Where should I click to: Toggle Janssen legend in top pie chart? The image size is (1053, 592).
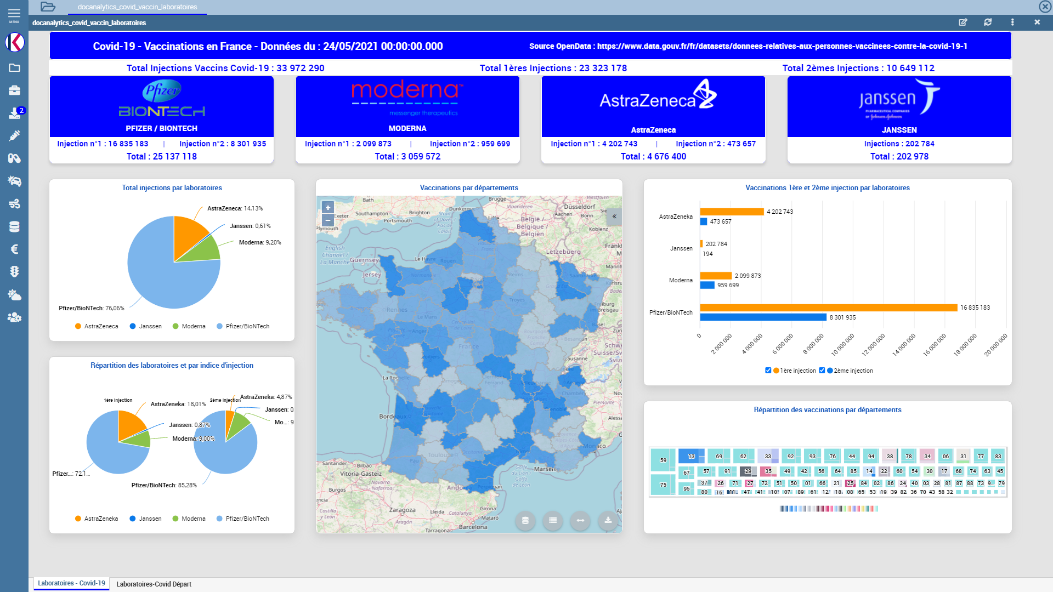tap(145, 326)
